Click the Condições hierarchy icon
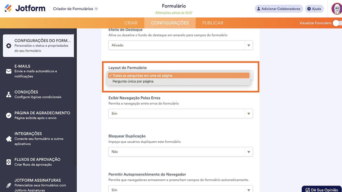This screenshot has width=342, height=192. 9,94
